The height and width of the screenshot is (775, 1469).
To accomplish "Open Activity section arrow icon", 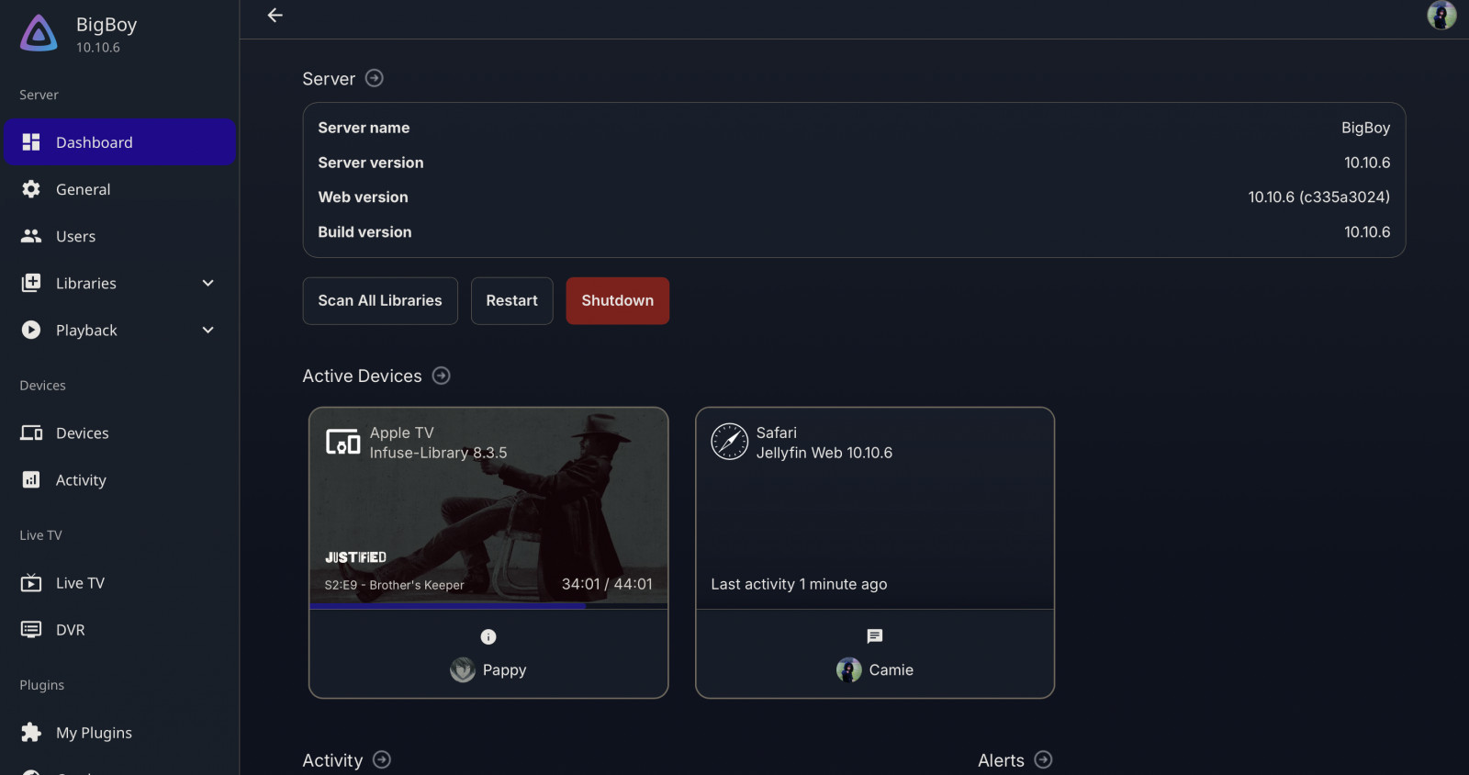I will pyautogui.click(x=382, y=759).
